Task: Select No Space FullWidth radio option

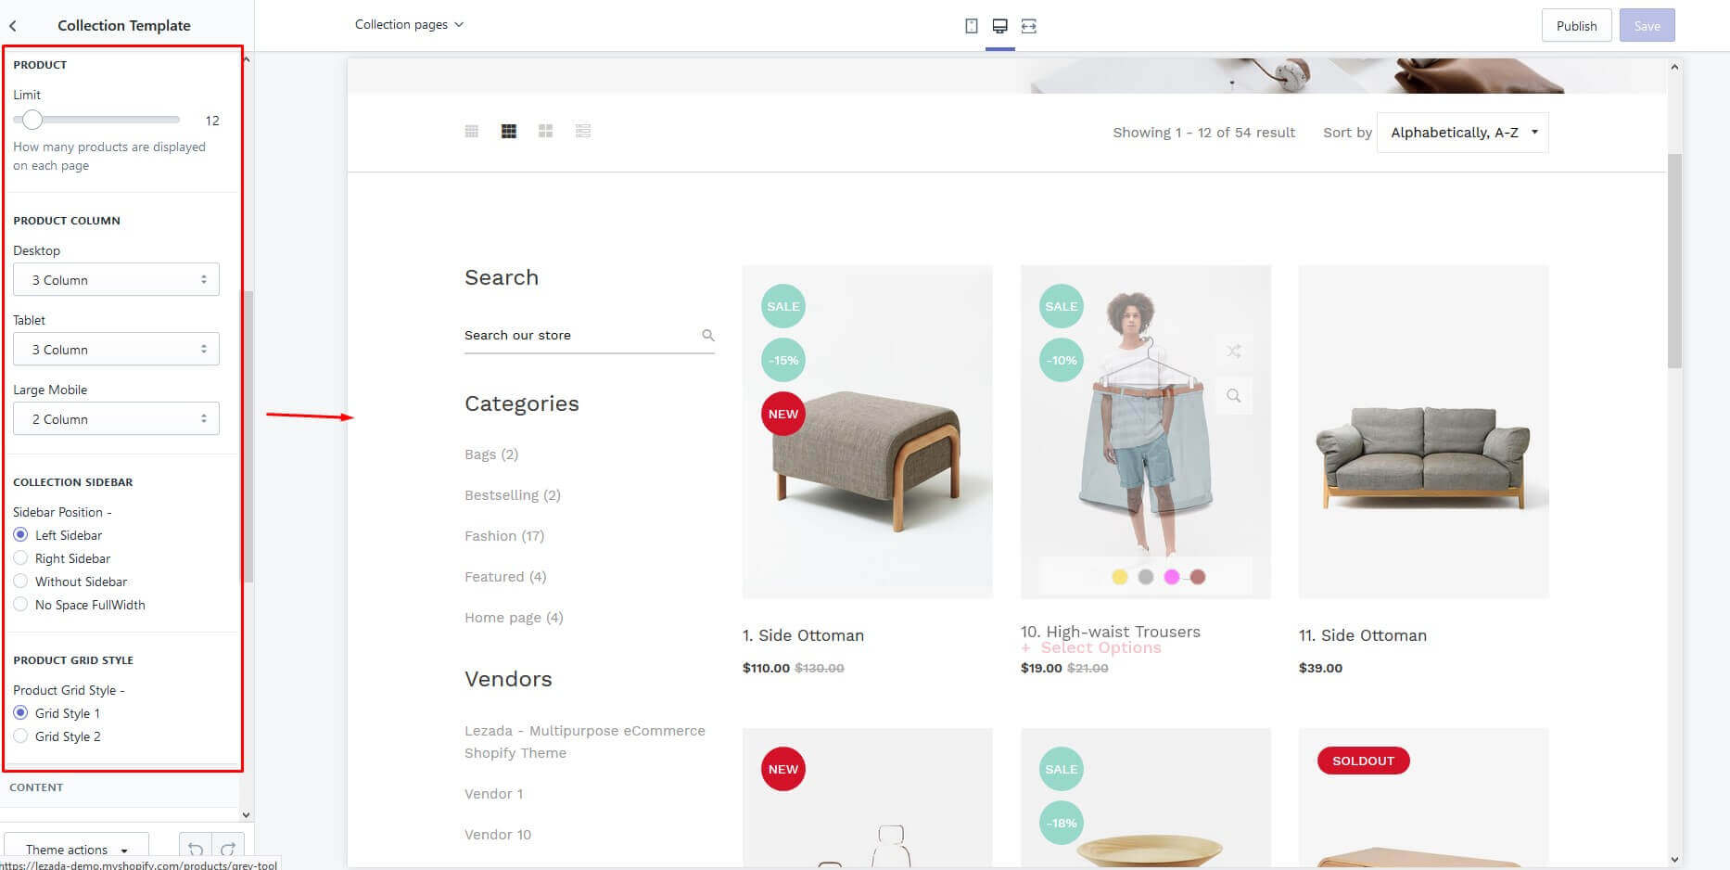Action: [20, 605]
